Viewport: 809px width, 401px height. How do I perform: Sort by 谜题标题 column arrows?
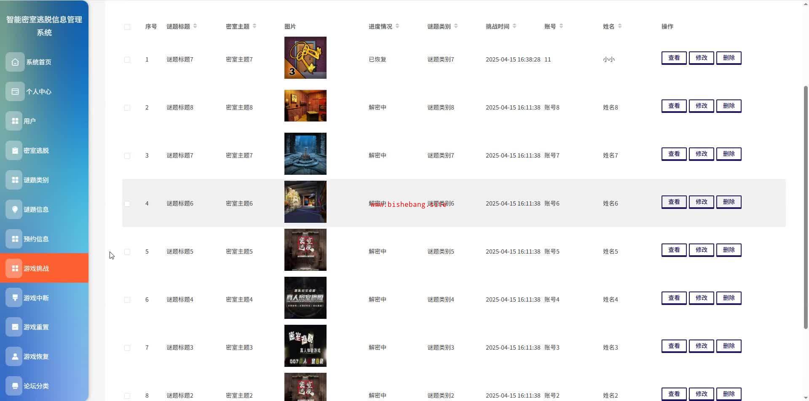click(x=195, y=26)
